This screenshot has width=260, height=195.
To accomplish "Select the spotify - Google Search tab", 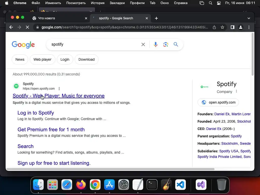I will point(116,18).
